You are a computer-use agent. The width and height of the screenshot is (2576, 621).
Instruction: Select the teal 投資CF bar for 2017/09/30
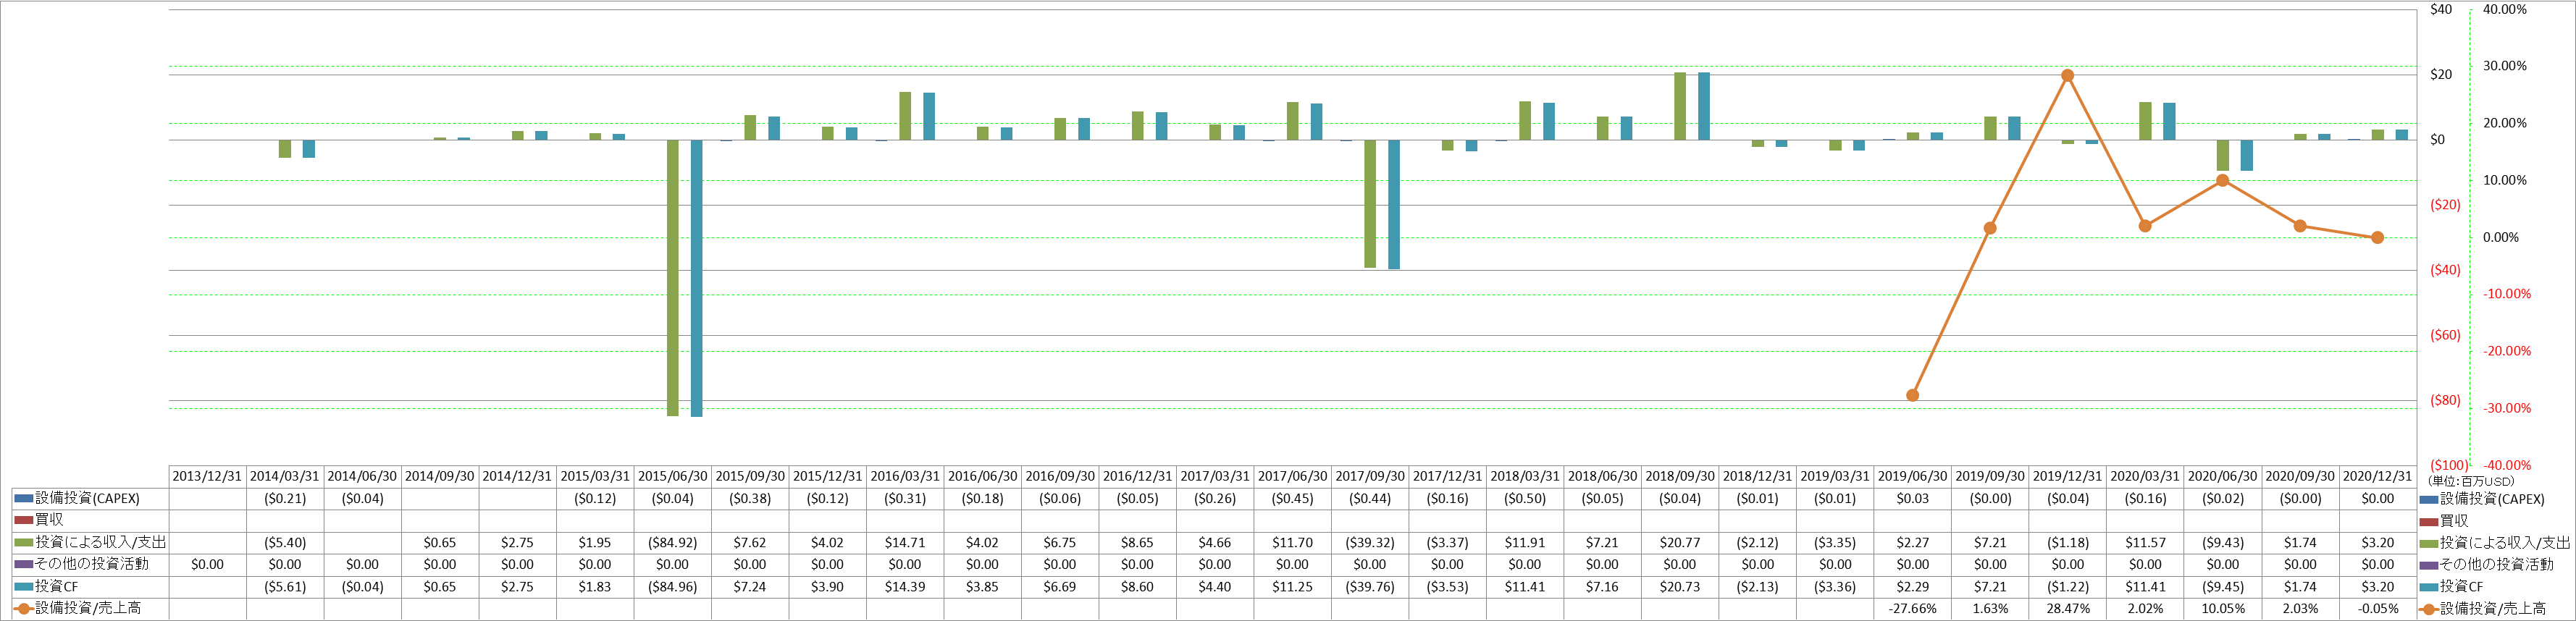tap(1393, 205)
